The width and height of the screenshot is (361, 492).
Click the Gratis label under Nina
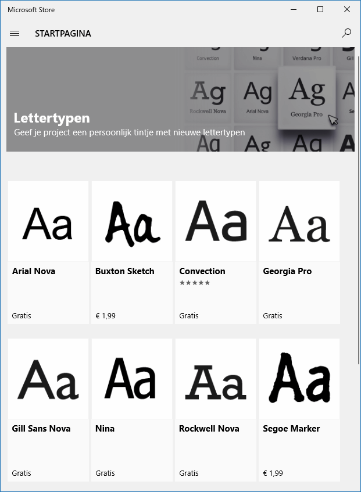[x=105, y=473]
